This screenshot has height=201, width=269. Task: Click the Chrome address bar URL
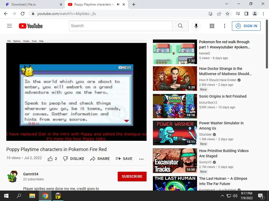coord(66,14)
